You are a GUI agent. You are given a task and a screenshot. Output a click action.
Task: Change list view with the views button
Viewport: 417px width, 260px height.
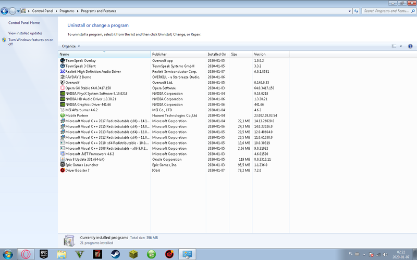pyautogui.click(x=394, y=46)
